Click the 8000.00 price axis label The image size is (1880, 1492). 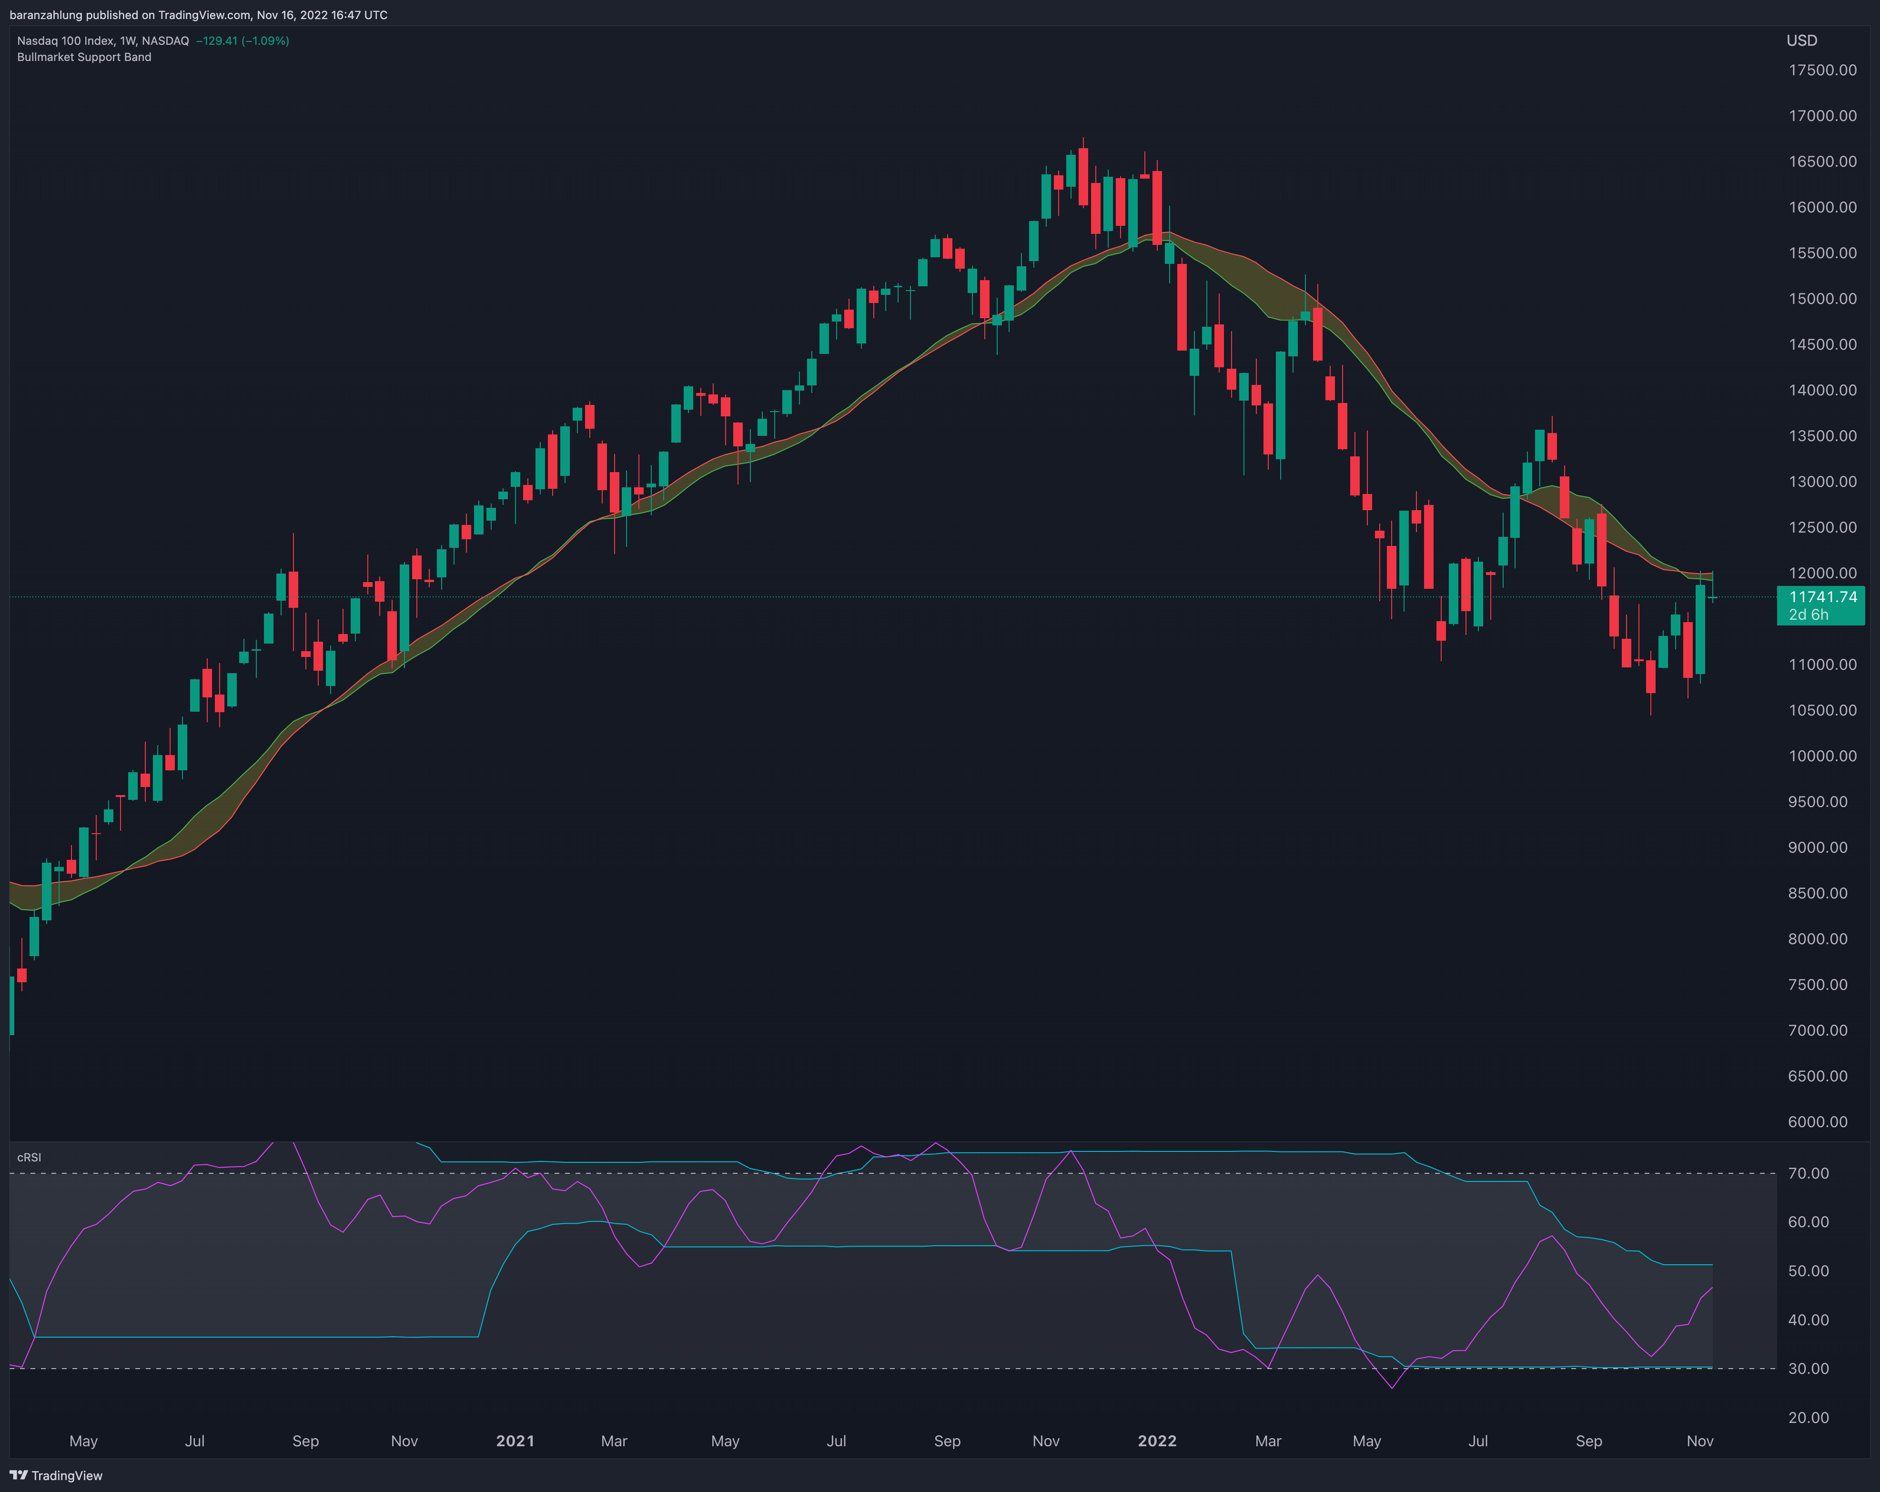[1817, 939]
